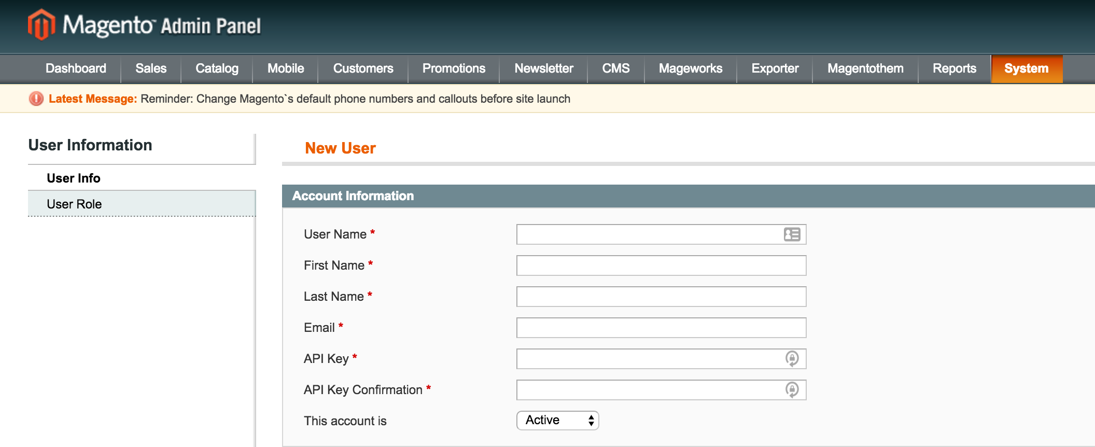Click the red alert icon beside Latest Message
Screen dimensions: 1095x447
point(36,99)
